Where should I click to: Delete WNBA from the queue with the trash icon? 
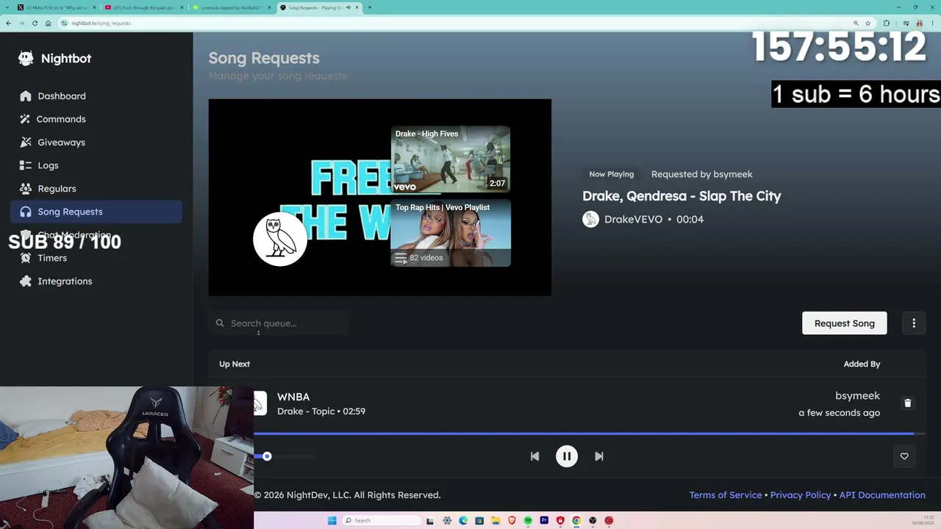tap(907, 403)
